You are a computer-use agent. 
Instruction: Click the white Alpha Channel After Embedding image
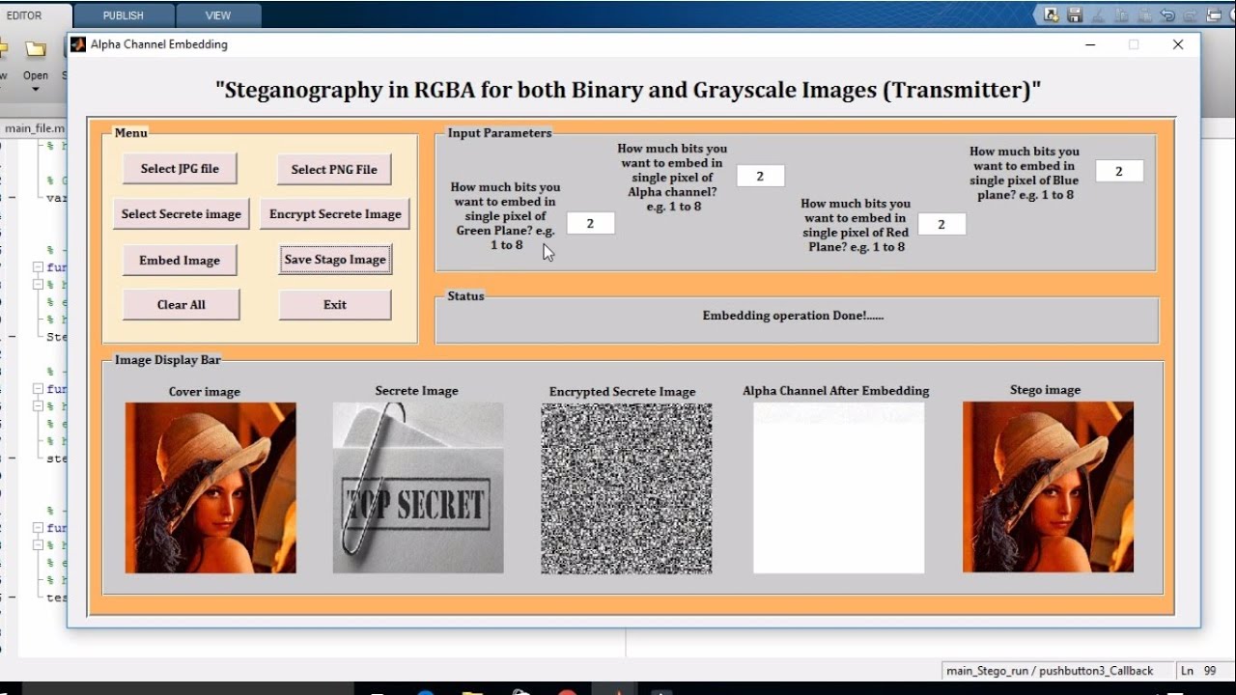point(839,487)
